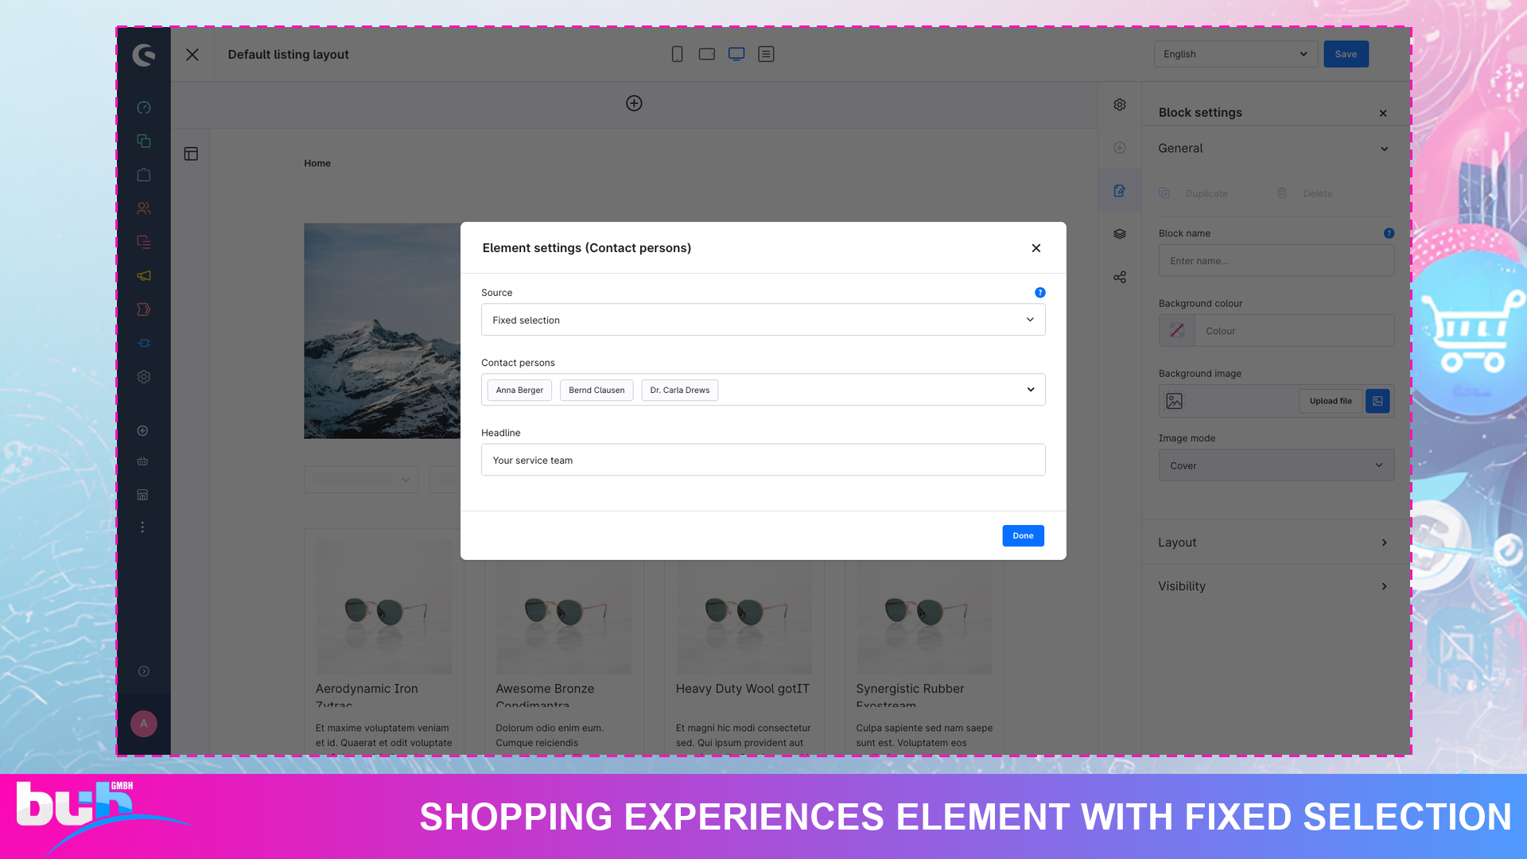Expand the Layout section
Screen dimensions: 1527x859
click(1276, 542)
